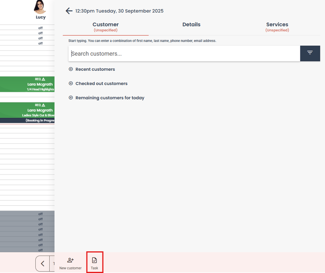
Task: Click the first off slot under Lucy
Action: pos(27,28)
